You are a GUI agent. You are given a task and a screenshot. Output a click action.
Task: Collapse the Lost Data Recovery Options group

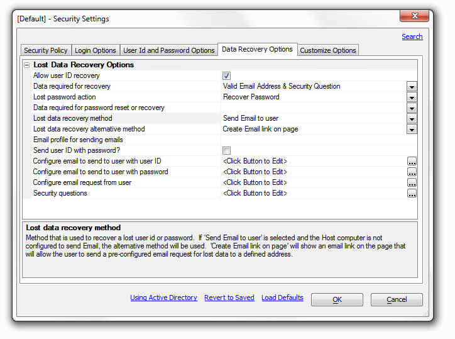pyautogui.click(x=26, y=65)
